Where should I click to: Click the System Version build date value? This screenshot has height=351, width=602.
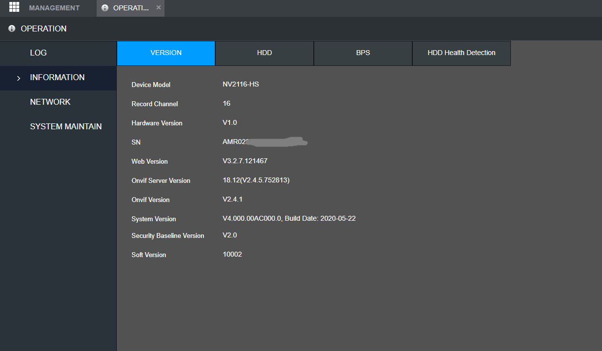[x=289, y=219]
